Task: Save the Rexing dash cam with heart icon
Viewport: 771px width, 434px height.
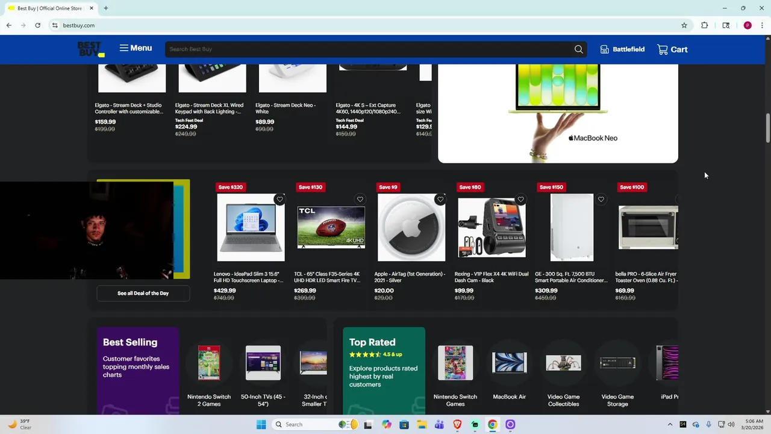Action: click(x=520, y=200)
